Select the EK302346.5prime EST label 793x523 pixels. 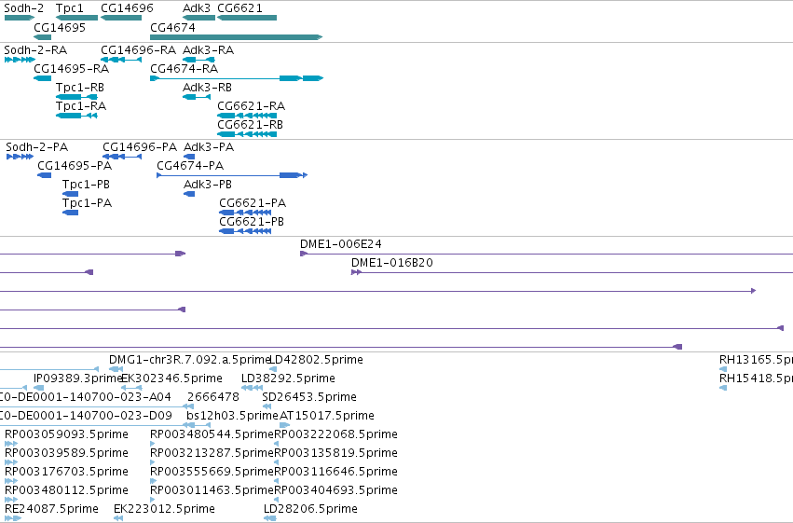click(172, 378)
